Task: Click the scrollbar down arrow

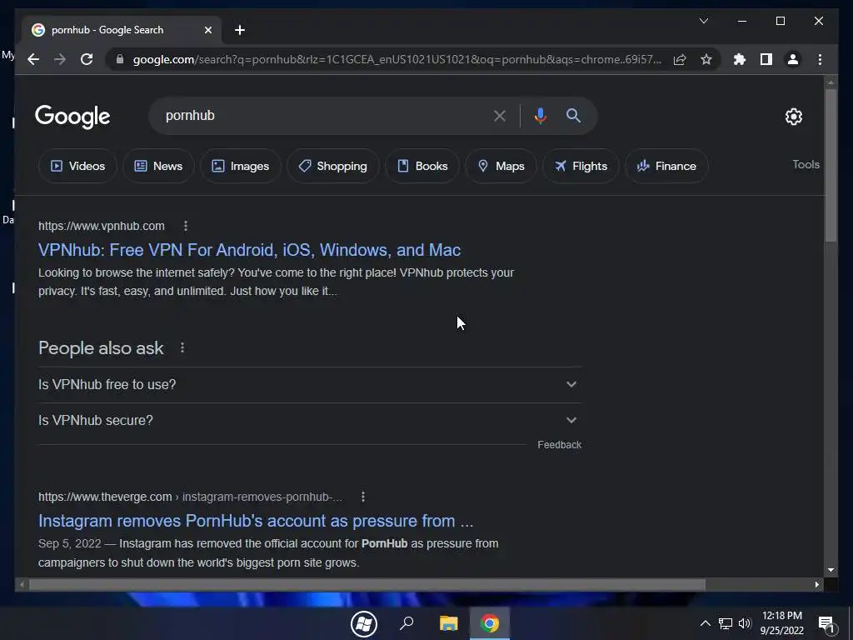Action: click(831, 570)
